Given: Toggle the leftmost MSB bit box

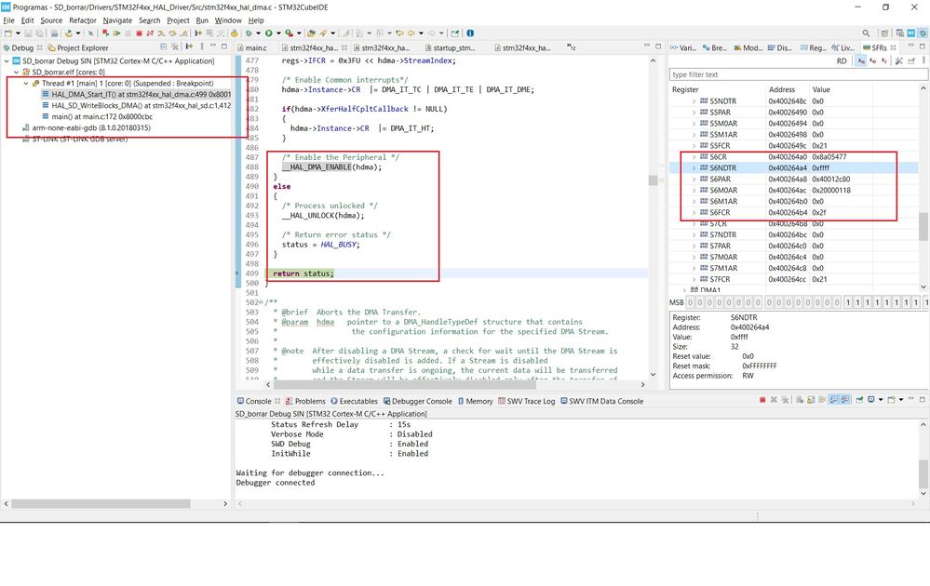Looking at the screenshot, I should (691, 302).
